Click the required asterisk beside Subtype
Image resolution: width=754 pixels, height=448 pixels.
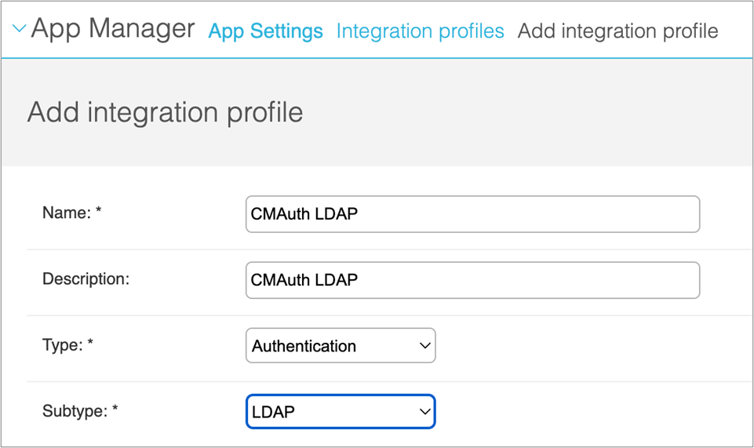click(x=115, y=410)
